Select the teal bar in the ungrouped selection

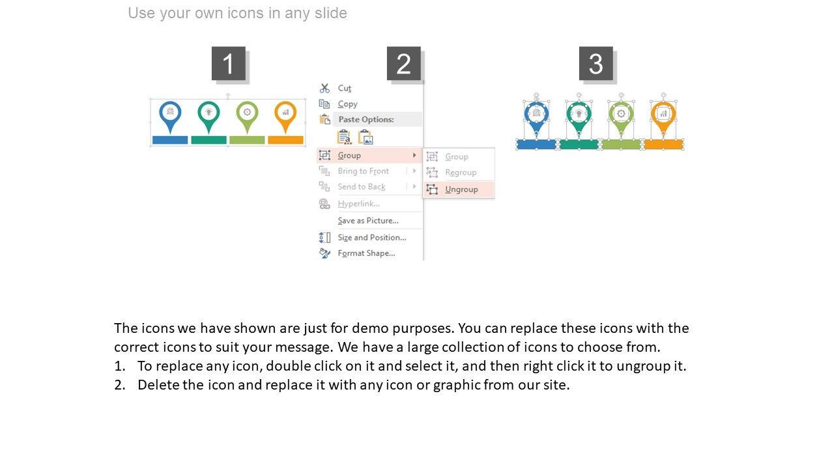(x=579, y=145)
